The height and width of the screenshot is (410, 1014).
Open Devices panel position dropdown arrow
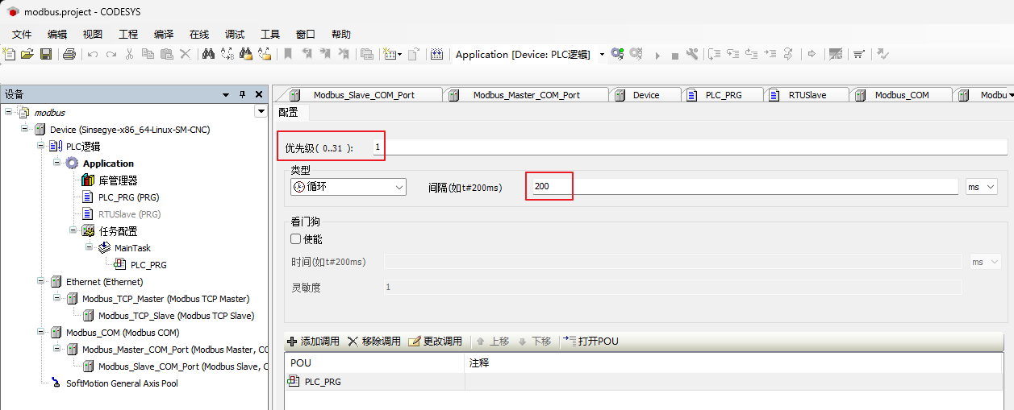coord(226,94)
